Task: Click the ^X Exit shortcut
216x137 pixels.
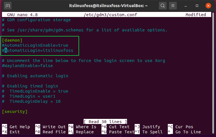Action: [x=11, y=132]
